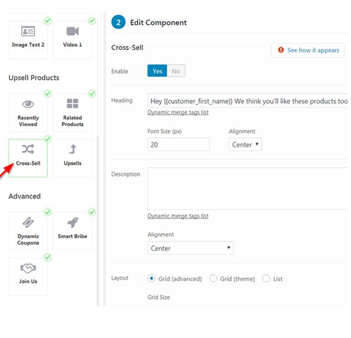Open the Heading Alignment dropdown

pos(245,145)
